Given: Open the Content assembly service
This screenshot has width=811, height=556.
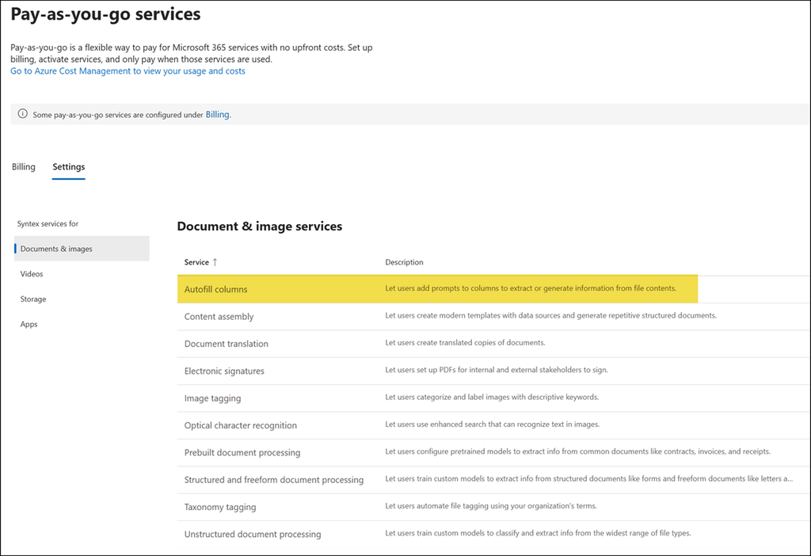Looking at the screenshot, I should [219, 317].
